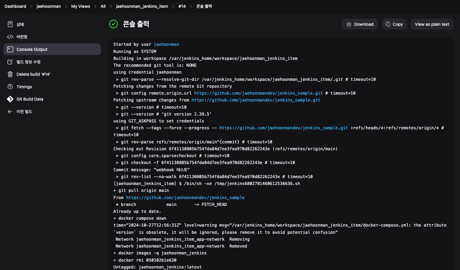Expand chevron after jaehoonman_jenkins_item breadcrumb
Screen dimensions: 460x270
pos(173,6)
